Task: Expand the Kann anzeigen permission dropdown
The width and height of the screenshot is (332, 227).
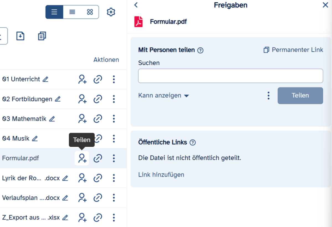Action: (x=164, y=96)
